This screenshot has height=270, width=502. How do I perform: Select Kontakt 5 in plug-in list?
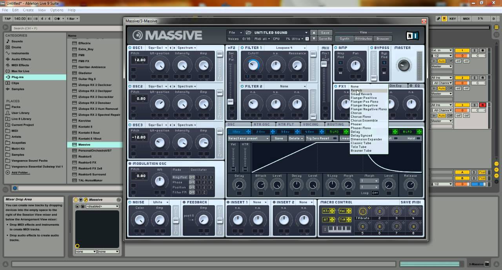(x=85, y=127)
